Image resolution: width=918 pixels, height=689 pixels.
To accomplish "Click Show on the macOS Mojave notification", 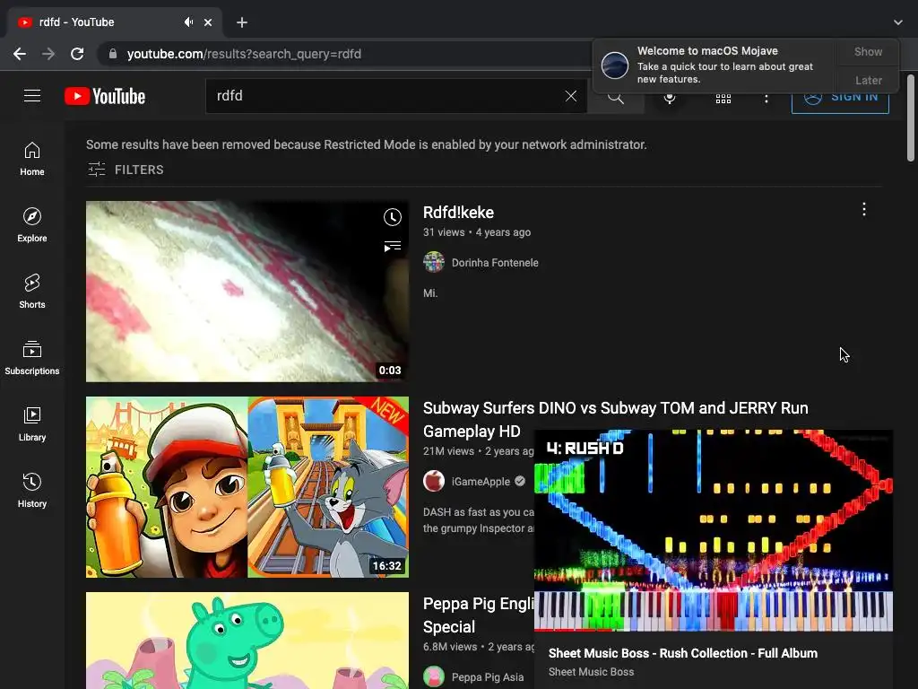I will tap(868, 51).
